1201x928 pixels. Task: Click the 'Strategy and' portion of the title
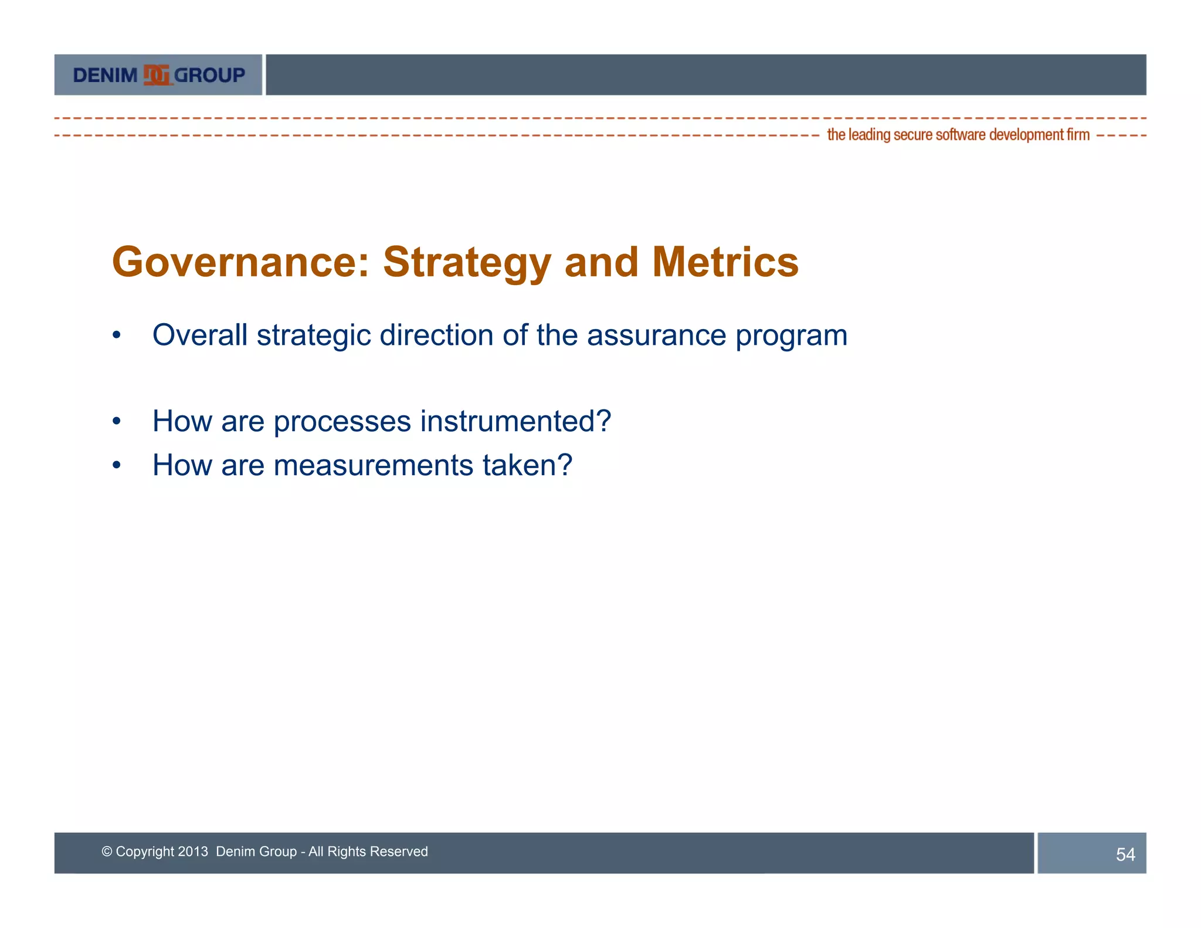(x=510, y=262)
